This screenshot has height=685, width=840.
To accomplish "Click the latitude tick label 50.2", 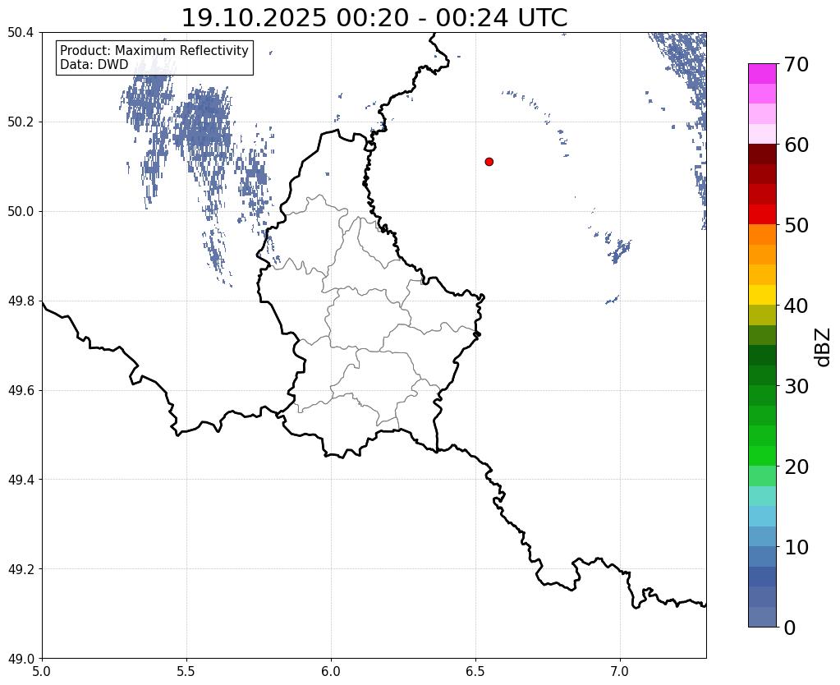I will pyautogui.click(x=21, y=122).
